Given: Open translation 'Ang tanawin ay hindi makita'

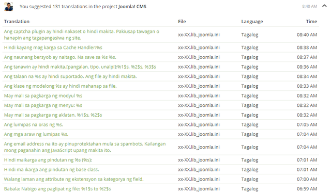Looking at the screenshot, I should click(80, 67).
